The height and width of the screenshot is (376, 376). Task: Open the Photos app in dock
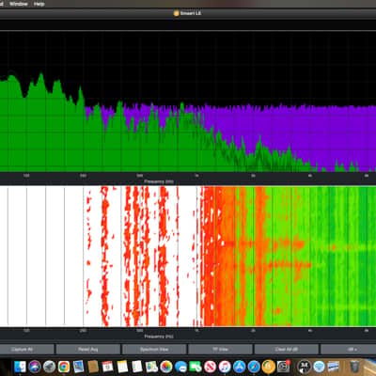[x=166, y=366]
